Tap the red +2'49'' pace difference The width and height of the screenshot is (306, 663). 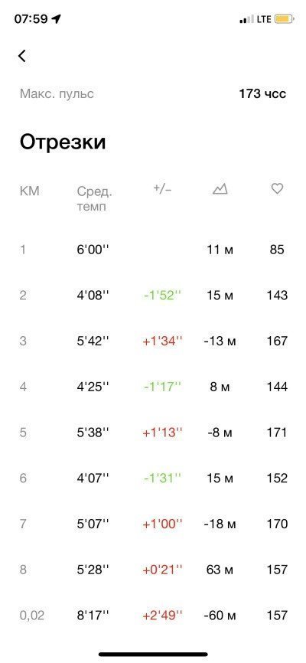coord(162,615)
